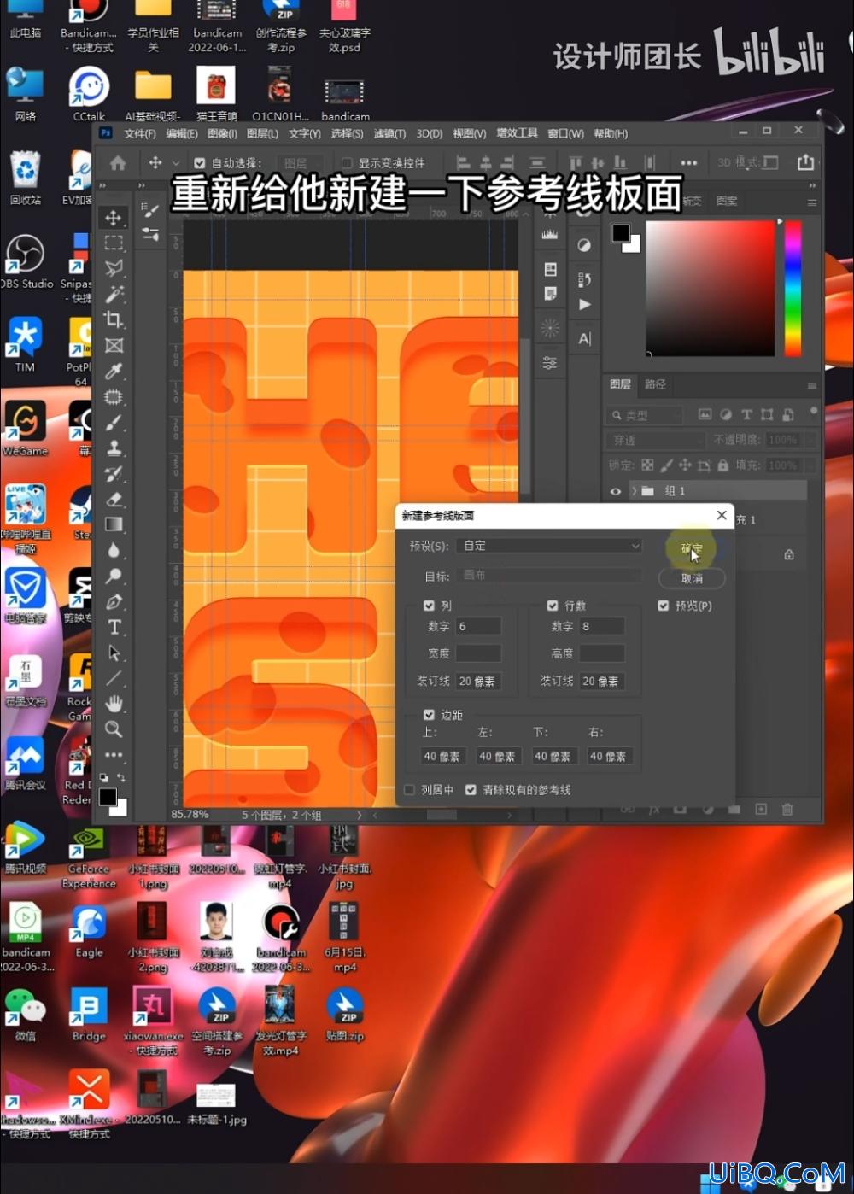Select the Eyedropper tool
This screenshot has height=1194, width=854.
[114, 372]
